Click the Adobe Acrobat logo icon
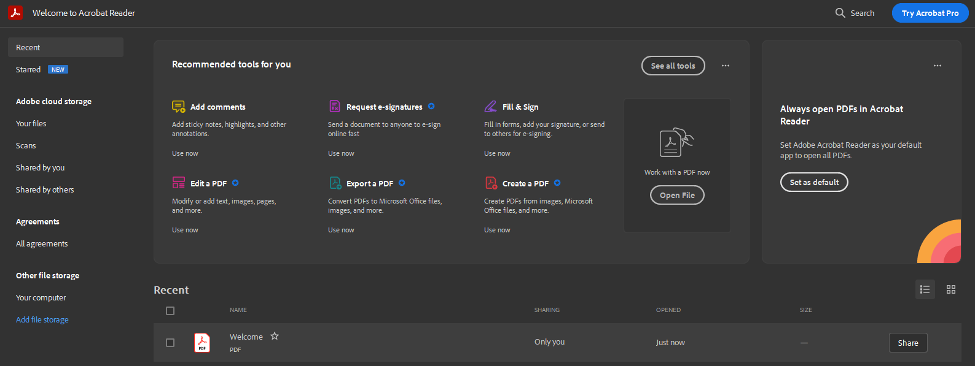Image resolution: width=975 pixels, height=366 pixels. click(15, 13)
